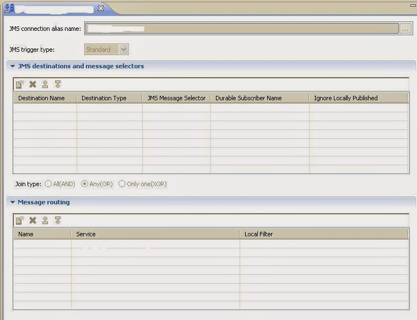The height and width of the screenshot is (320, 417).
Task: Add new row in JMS destinations toolbar
Action: tap(20, 84)
